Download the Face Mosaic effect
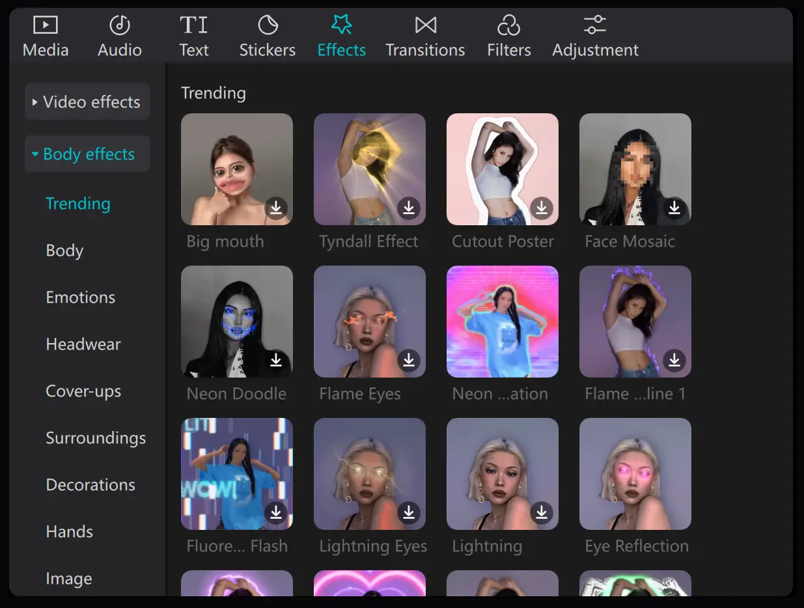This screenshot has height=608, width=804. pos(674,208)
